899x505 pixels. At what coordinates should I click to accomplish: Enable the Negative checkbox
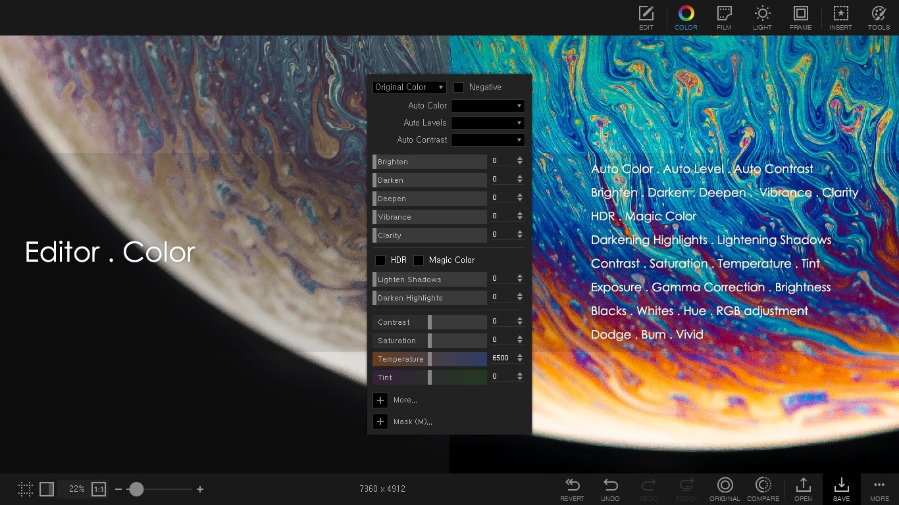pyautogui.click(x=459, y=87)
